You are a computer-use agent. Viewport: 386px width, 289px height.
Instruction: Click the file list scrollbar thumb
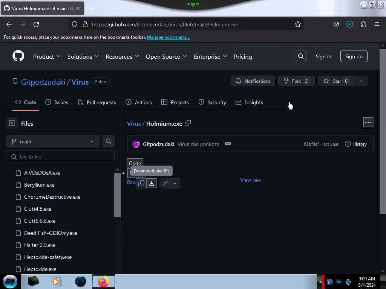(x=118, y=195)
